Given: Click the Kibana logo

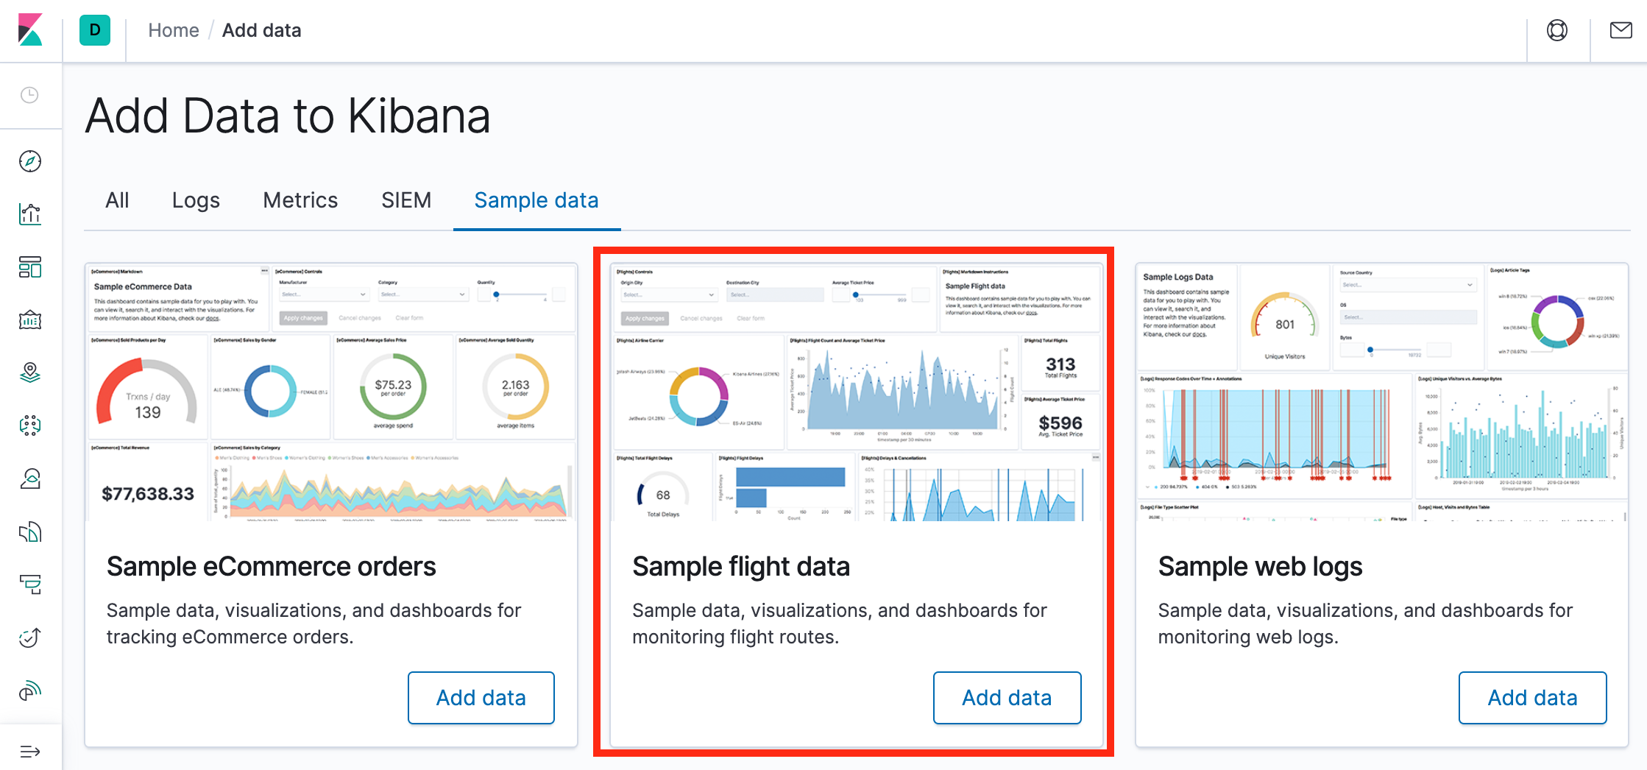Looking at the screenshot, I should click(x=30, y=30).
